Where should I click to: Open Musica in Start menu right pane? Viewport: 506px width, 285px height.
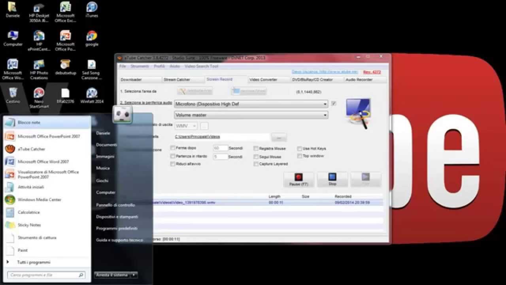(x=103, y=168)
